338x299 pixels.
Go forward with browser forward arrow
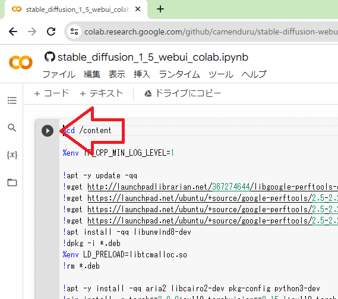(32, 32)
